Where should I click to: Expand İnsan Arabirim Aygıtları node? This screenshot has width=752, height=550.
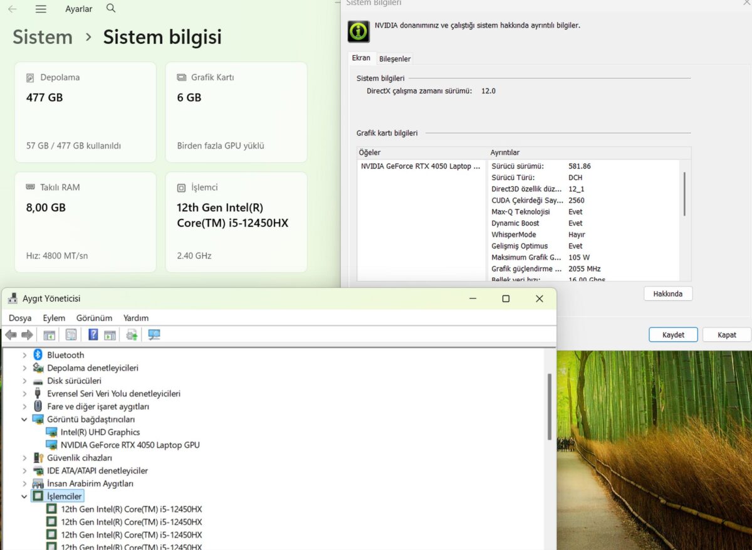click(x=24, y=484)
